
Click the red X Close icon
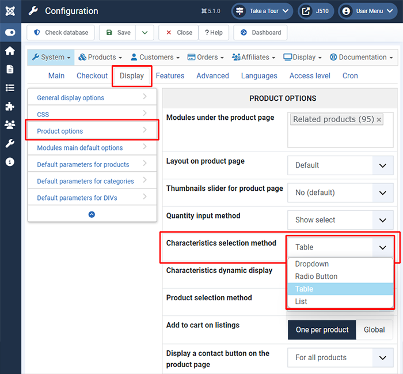click(169, 32)
